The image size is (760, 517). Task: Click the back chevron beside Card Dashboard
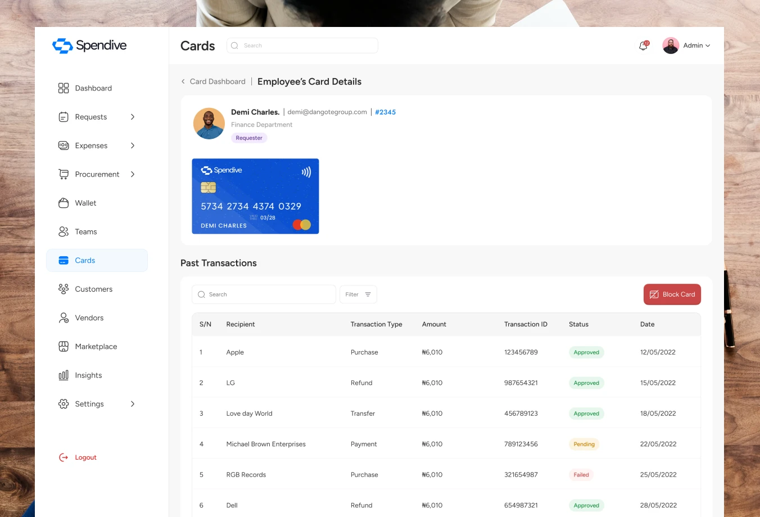pos(183,81)
